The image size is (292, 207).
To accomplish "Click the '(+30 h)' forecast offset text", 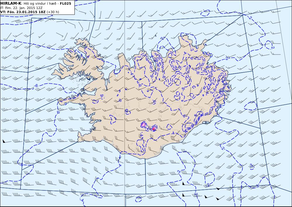I will [53, 12].
